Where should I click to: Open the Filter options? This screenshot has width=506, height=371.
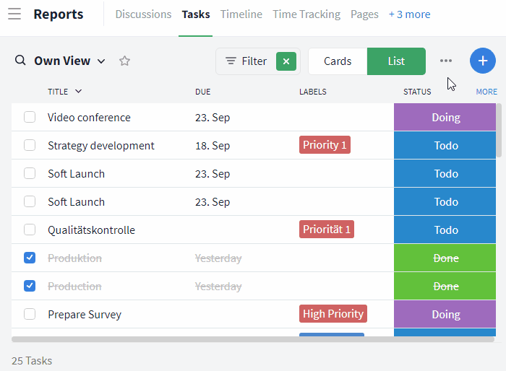click(x=246, y=61)
